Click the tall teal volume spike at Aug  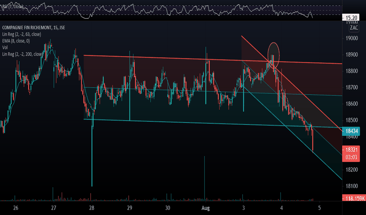coord(205,178)
